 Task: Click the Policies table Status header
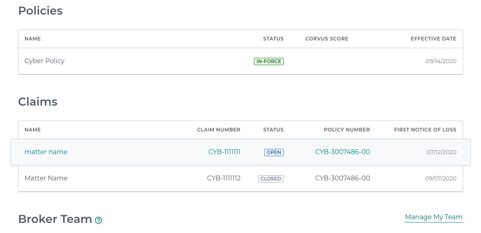[273, 39]
